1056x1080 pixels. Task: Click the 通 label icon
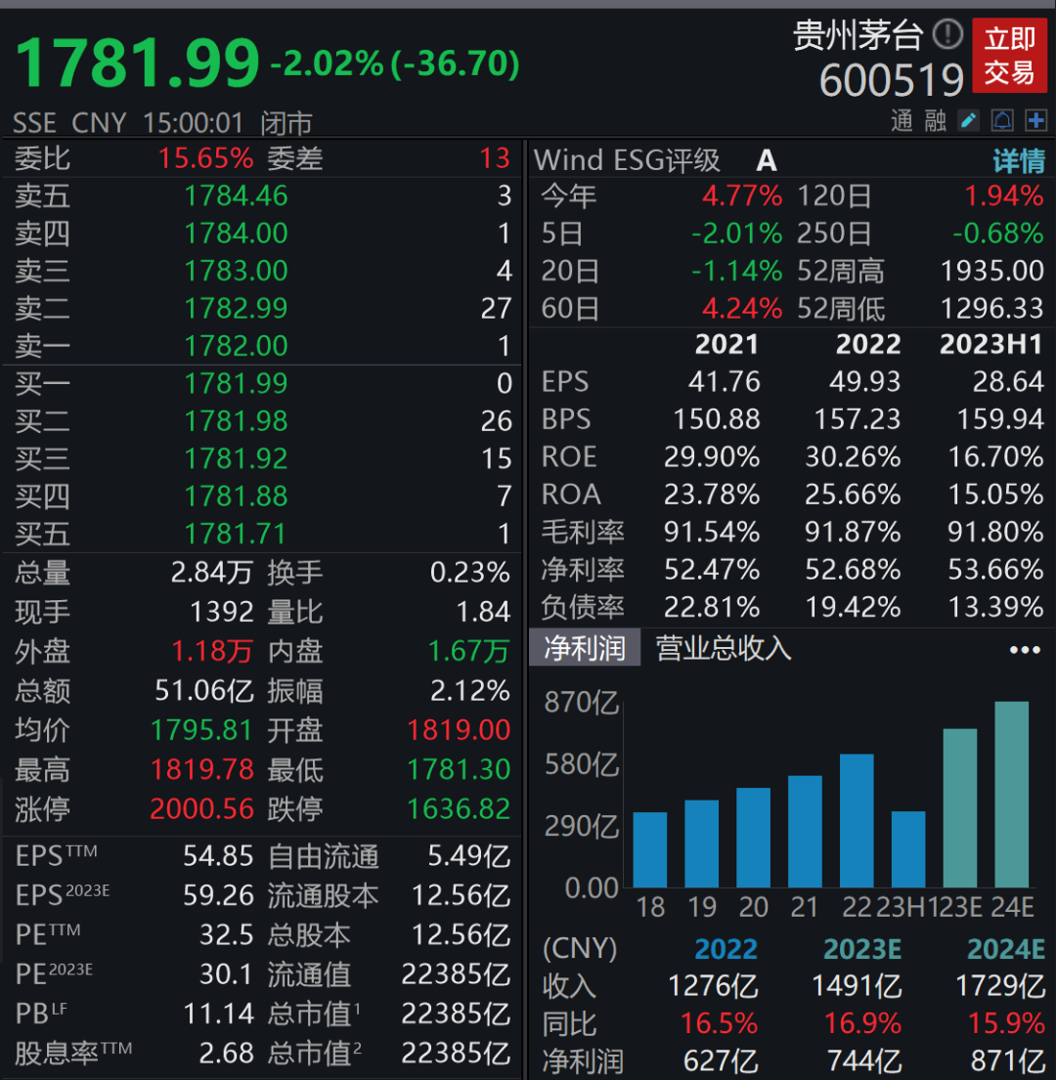coord(902,120)
